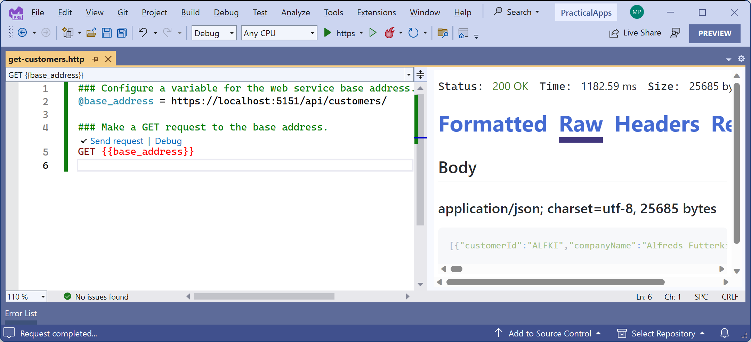This screenshot has height=342, width=751.
Task: Open the Any CPU platform dropdown
Action: coord(279,33)
